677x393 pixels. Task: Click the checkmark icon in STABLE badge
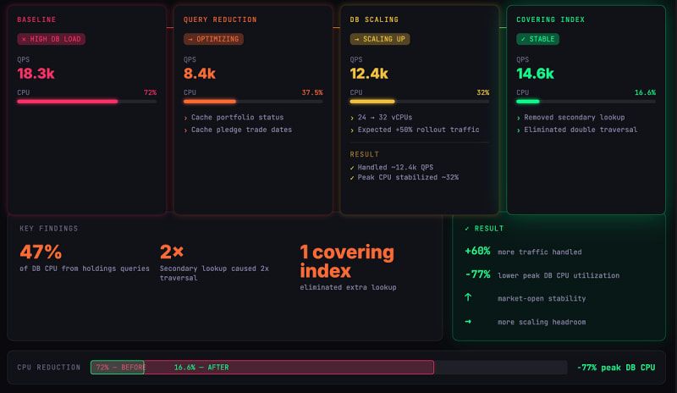click(x=523, y=39)
